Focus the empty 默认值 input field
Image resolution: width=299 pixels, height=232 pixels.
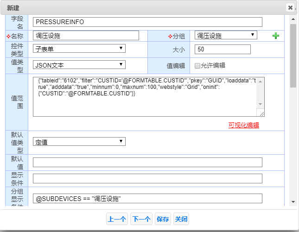pyautogui.click(x=147, y=162)
